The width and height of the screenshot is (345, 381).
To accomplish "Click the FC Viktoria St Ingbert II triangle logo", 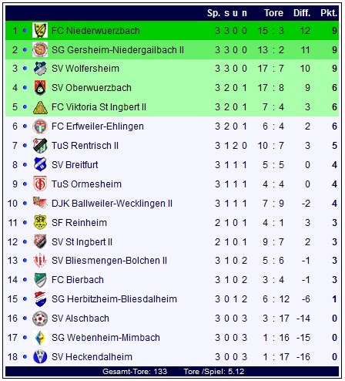I will (x=40, y=107).
